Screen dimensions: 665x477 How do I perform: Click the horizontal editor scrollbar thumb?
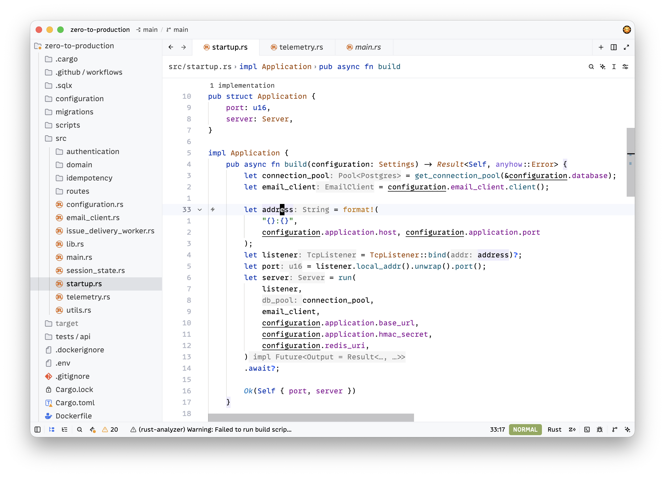tap(311, 417)
